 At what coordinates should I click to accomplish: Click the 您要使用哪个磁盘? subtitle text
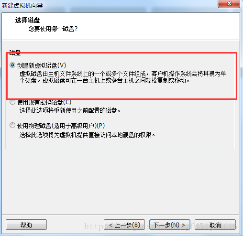(53, 29)
